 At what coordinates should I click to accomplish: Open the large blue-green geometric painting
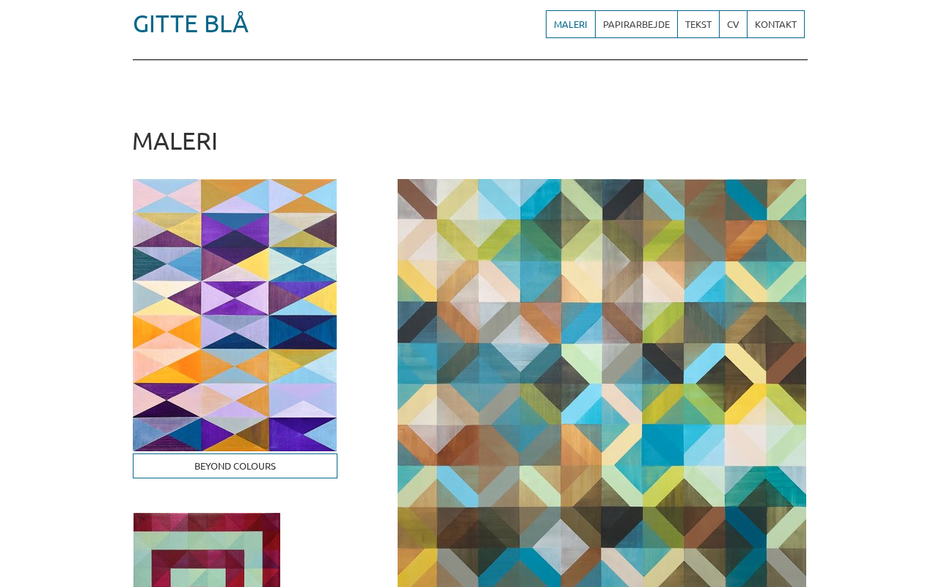pos(602,383)
